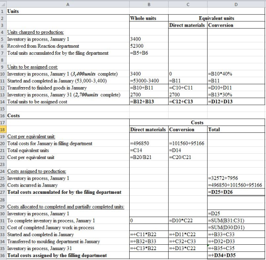Select column A header
This screenshot has height=260, width=266.
pos(68,4)
